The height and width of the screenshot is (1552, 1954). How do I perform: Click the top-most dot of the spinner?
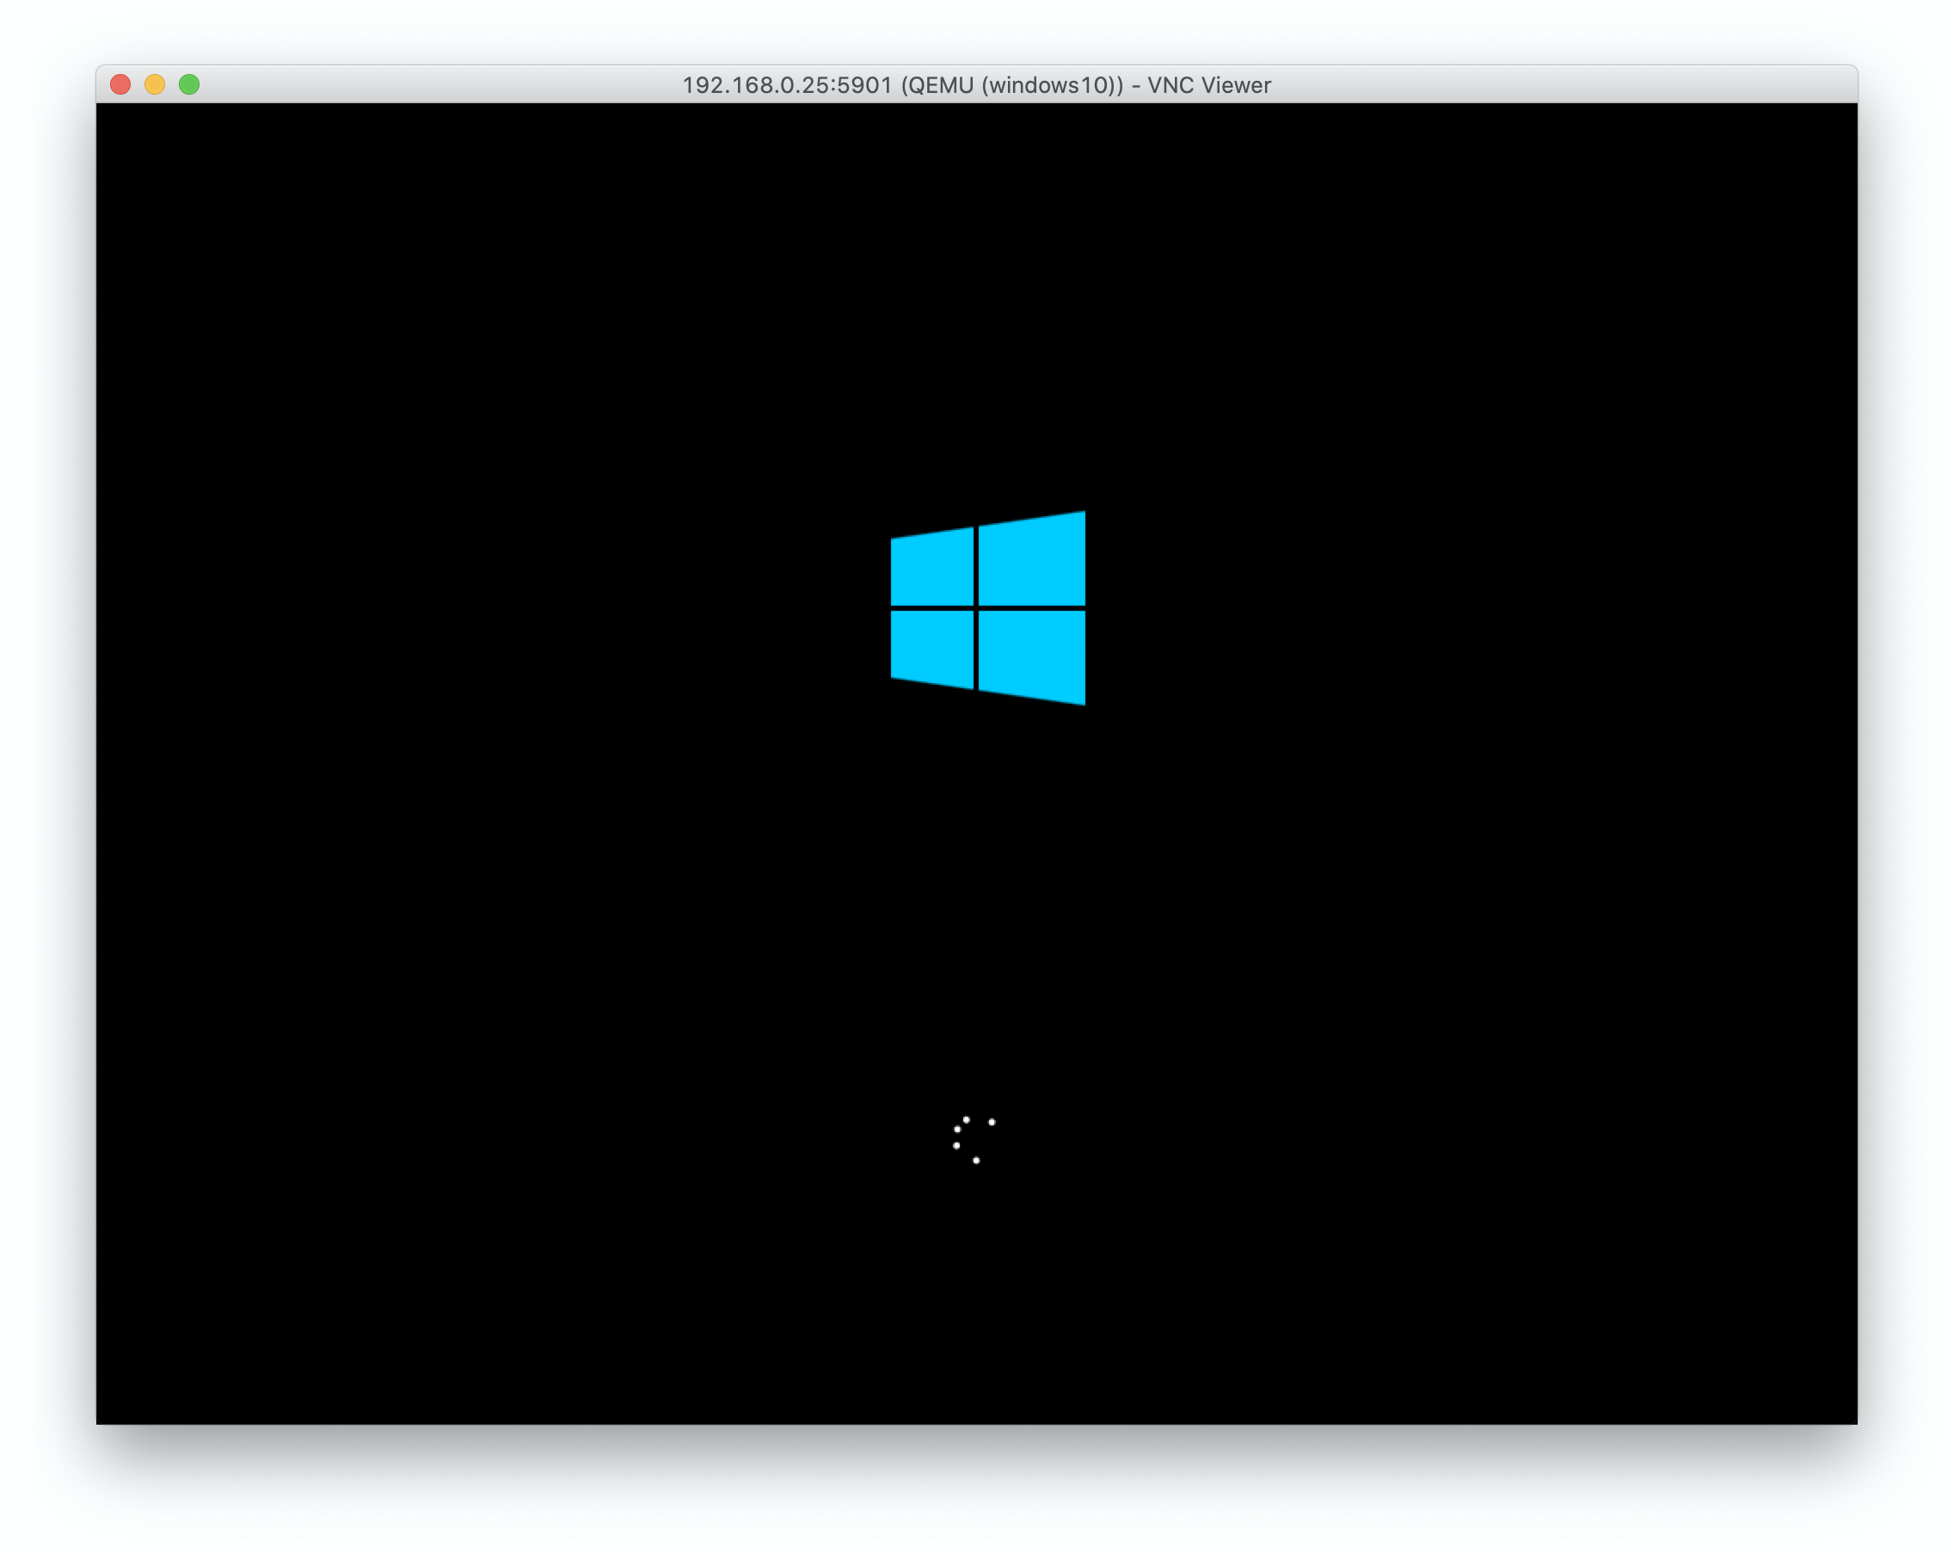(x=966, y=1119)
